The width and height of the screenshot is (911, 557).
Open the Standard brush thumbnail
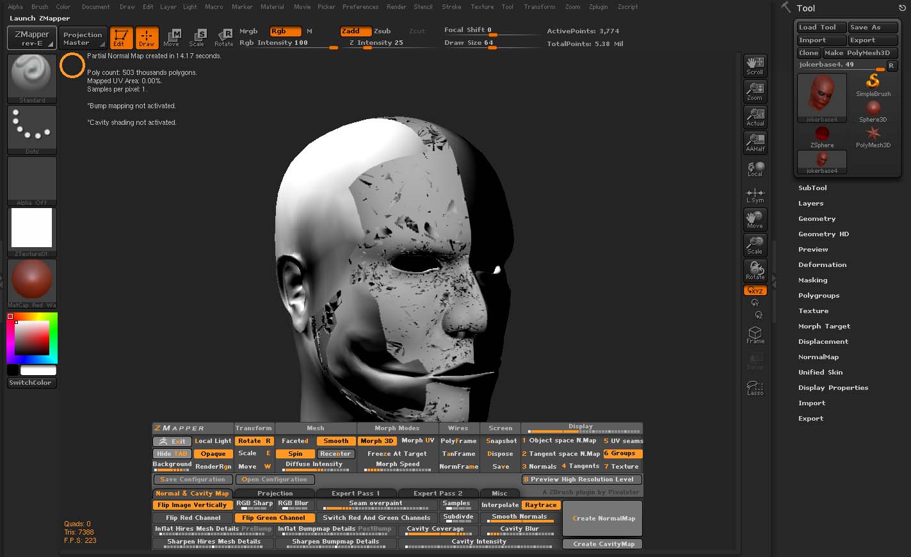32,78
